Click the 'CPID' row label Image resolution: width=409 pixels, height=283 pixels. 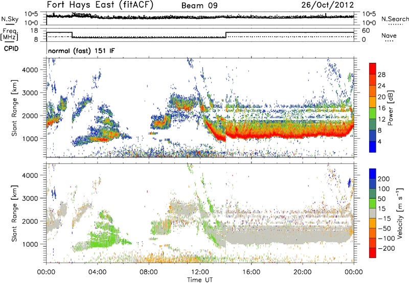(x=11, y=49)
